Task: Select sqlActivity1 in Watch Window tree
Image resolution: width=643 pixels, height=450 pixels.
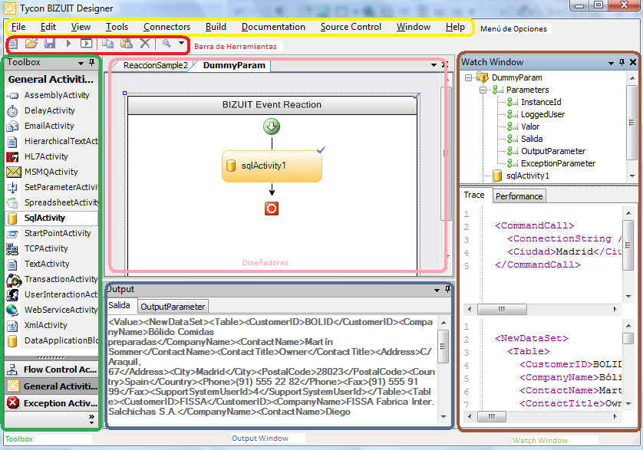Action: [x=527, y=176]
